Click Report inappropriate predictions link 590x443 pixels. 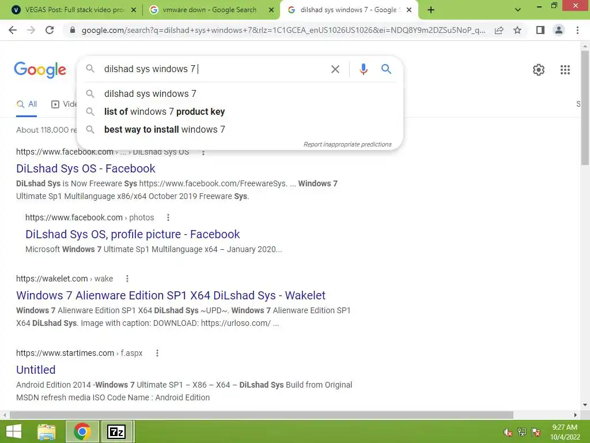pos(347,144)
